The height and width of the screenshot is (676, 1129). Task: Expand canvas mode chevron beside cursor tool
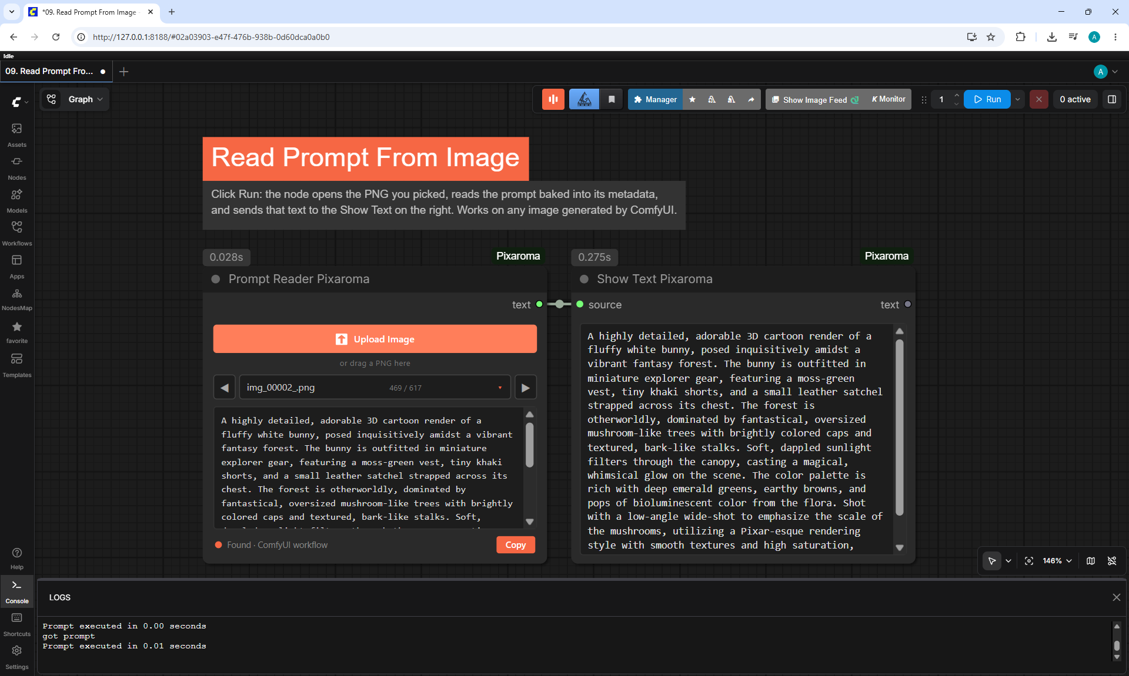click(x=1008, y=561)
